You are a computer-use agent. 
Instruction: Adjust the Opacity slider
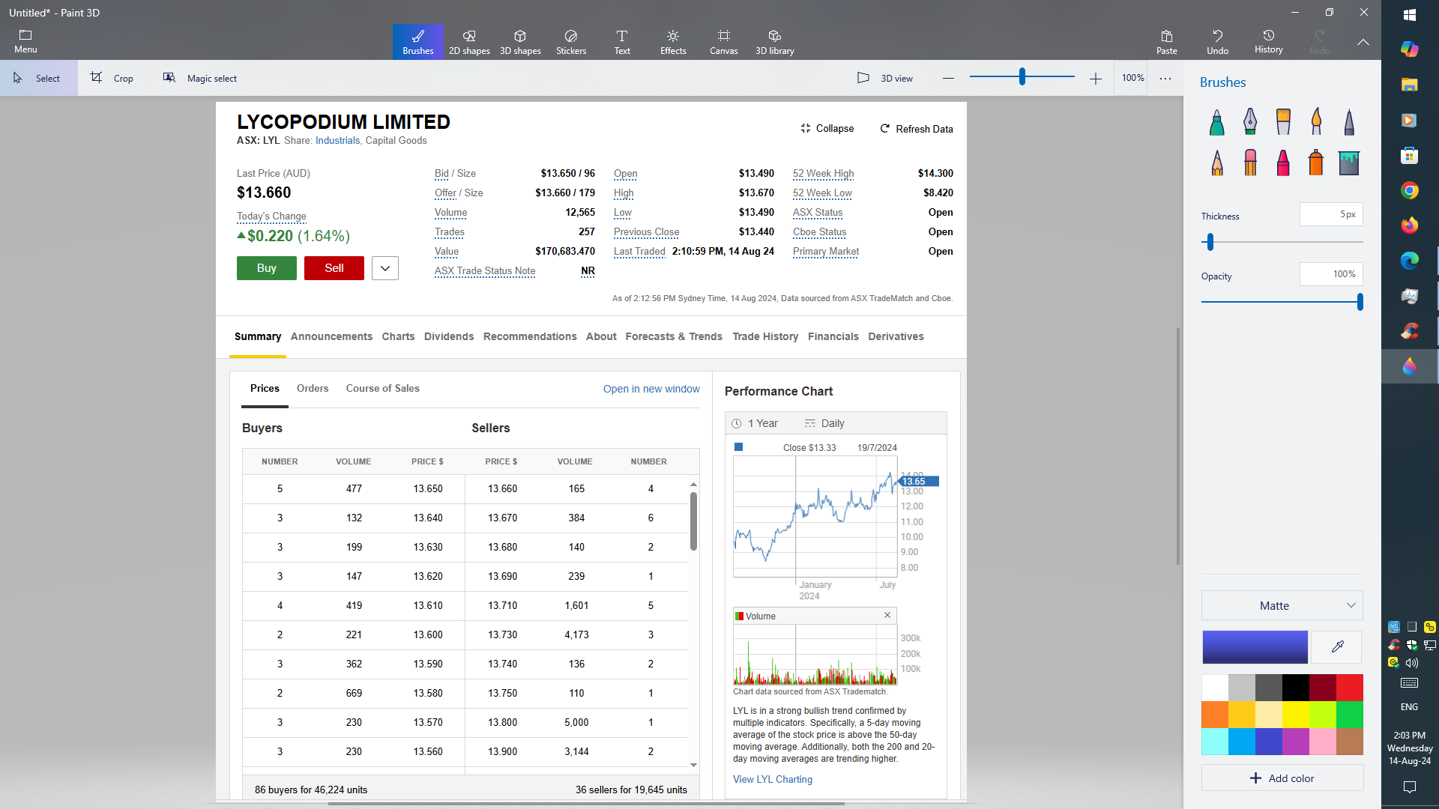pos(1360,302)
